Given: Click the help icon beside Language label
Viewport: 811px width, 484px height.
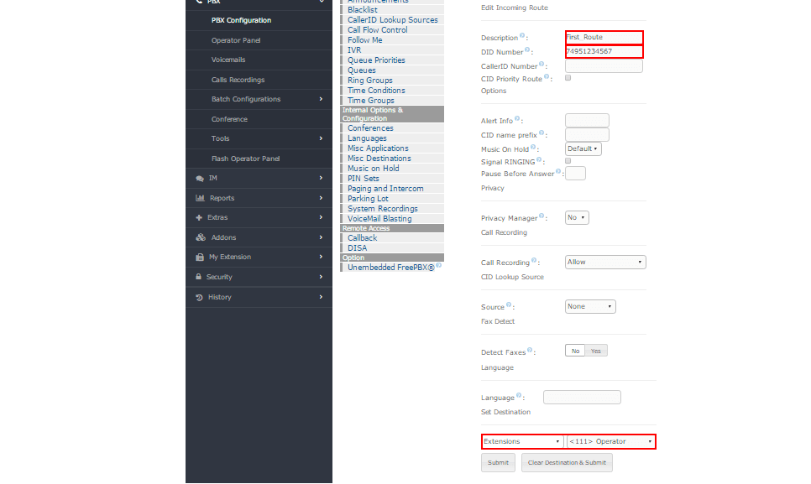Looking at the screenshot, I should pos(519,395).
